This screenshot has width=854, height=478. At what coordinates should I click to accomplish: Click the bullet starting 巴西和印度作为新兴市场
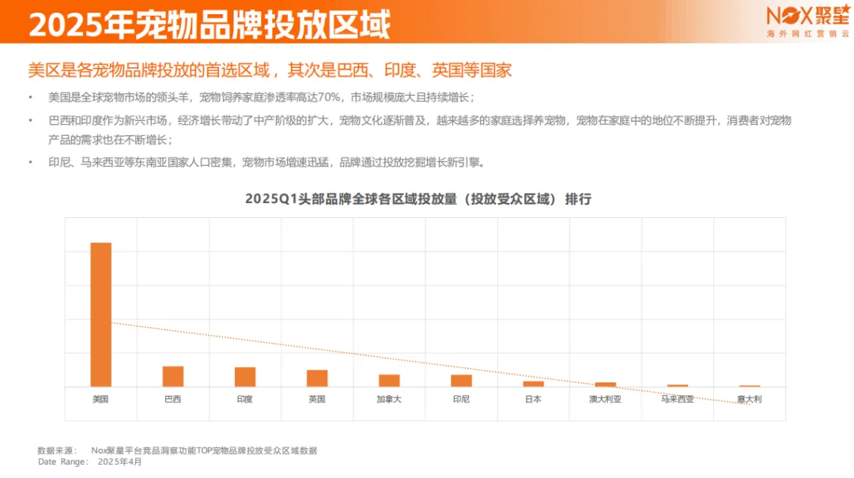pyautogui.click(x=419, y=130)
